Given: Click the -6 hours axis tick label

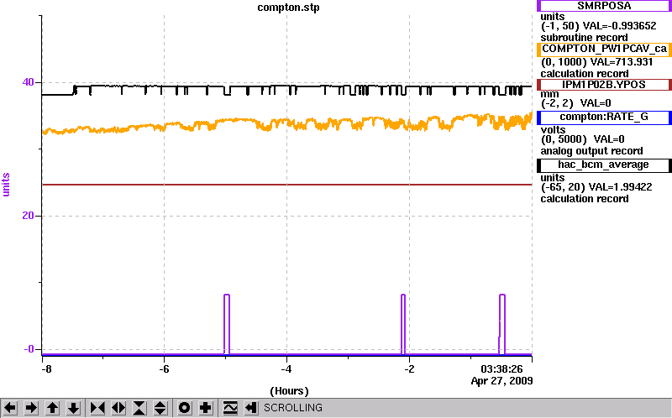Looking at the screenshot, I should coord(164,369).
